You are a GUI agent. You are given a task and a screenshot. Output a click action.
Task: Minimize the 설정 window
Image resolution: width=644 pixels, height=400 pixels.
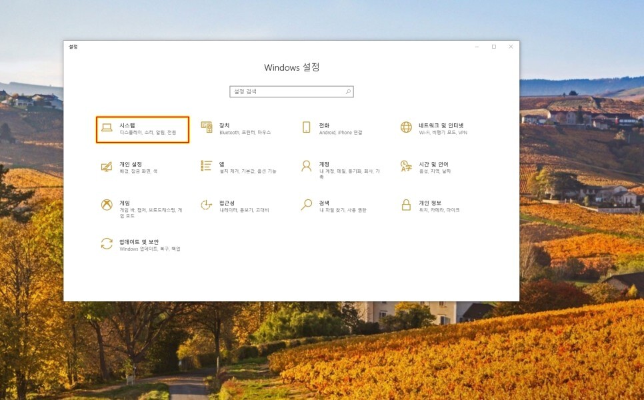coord(477,47)
